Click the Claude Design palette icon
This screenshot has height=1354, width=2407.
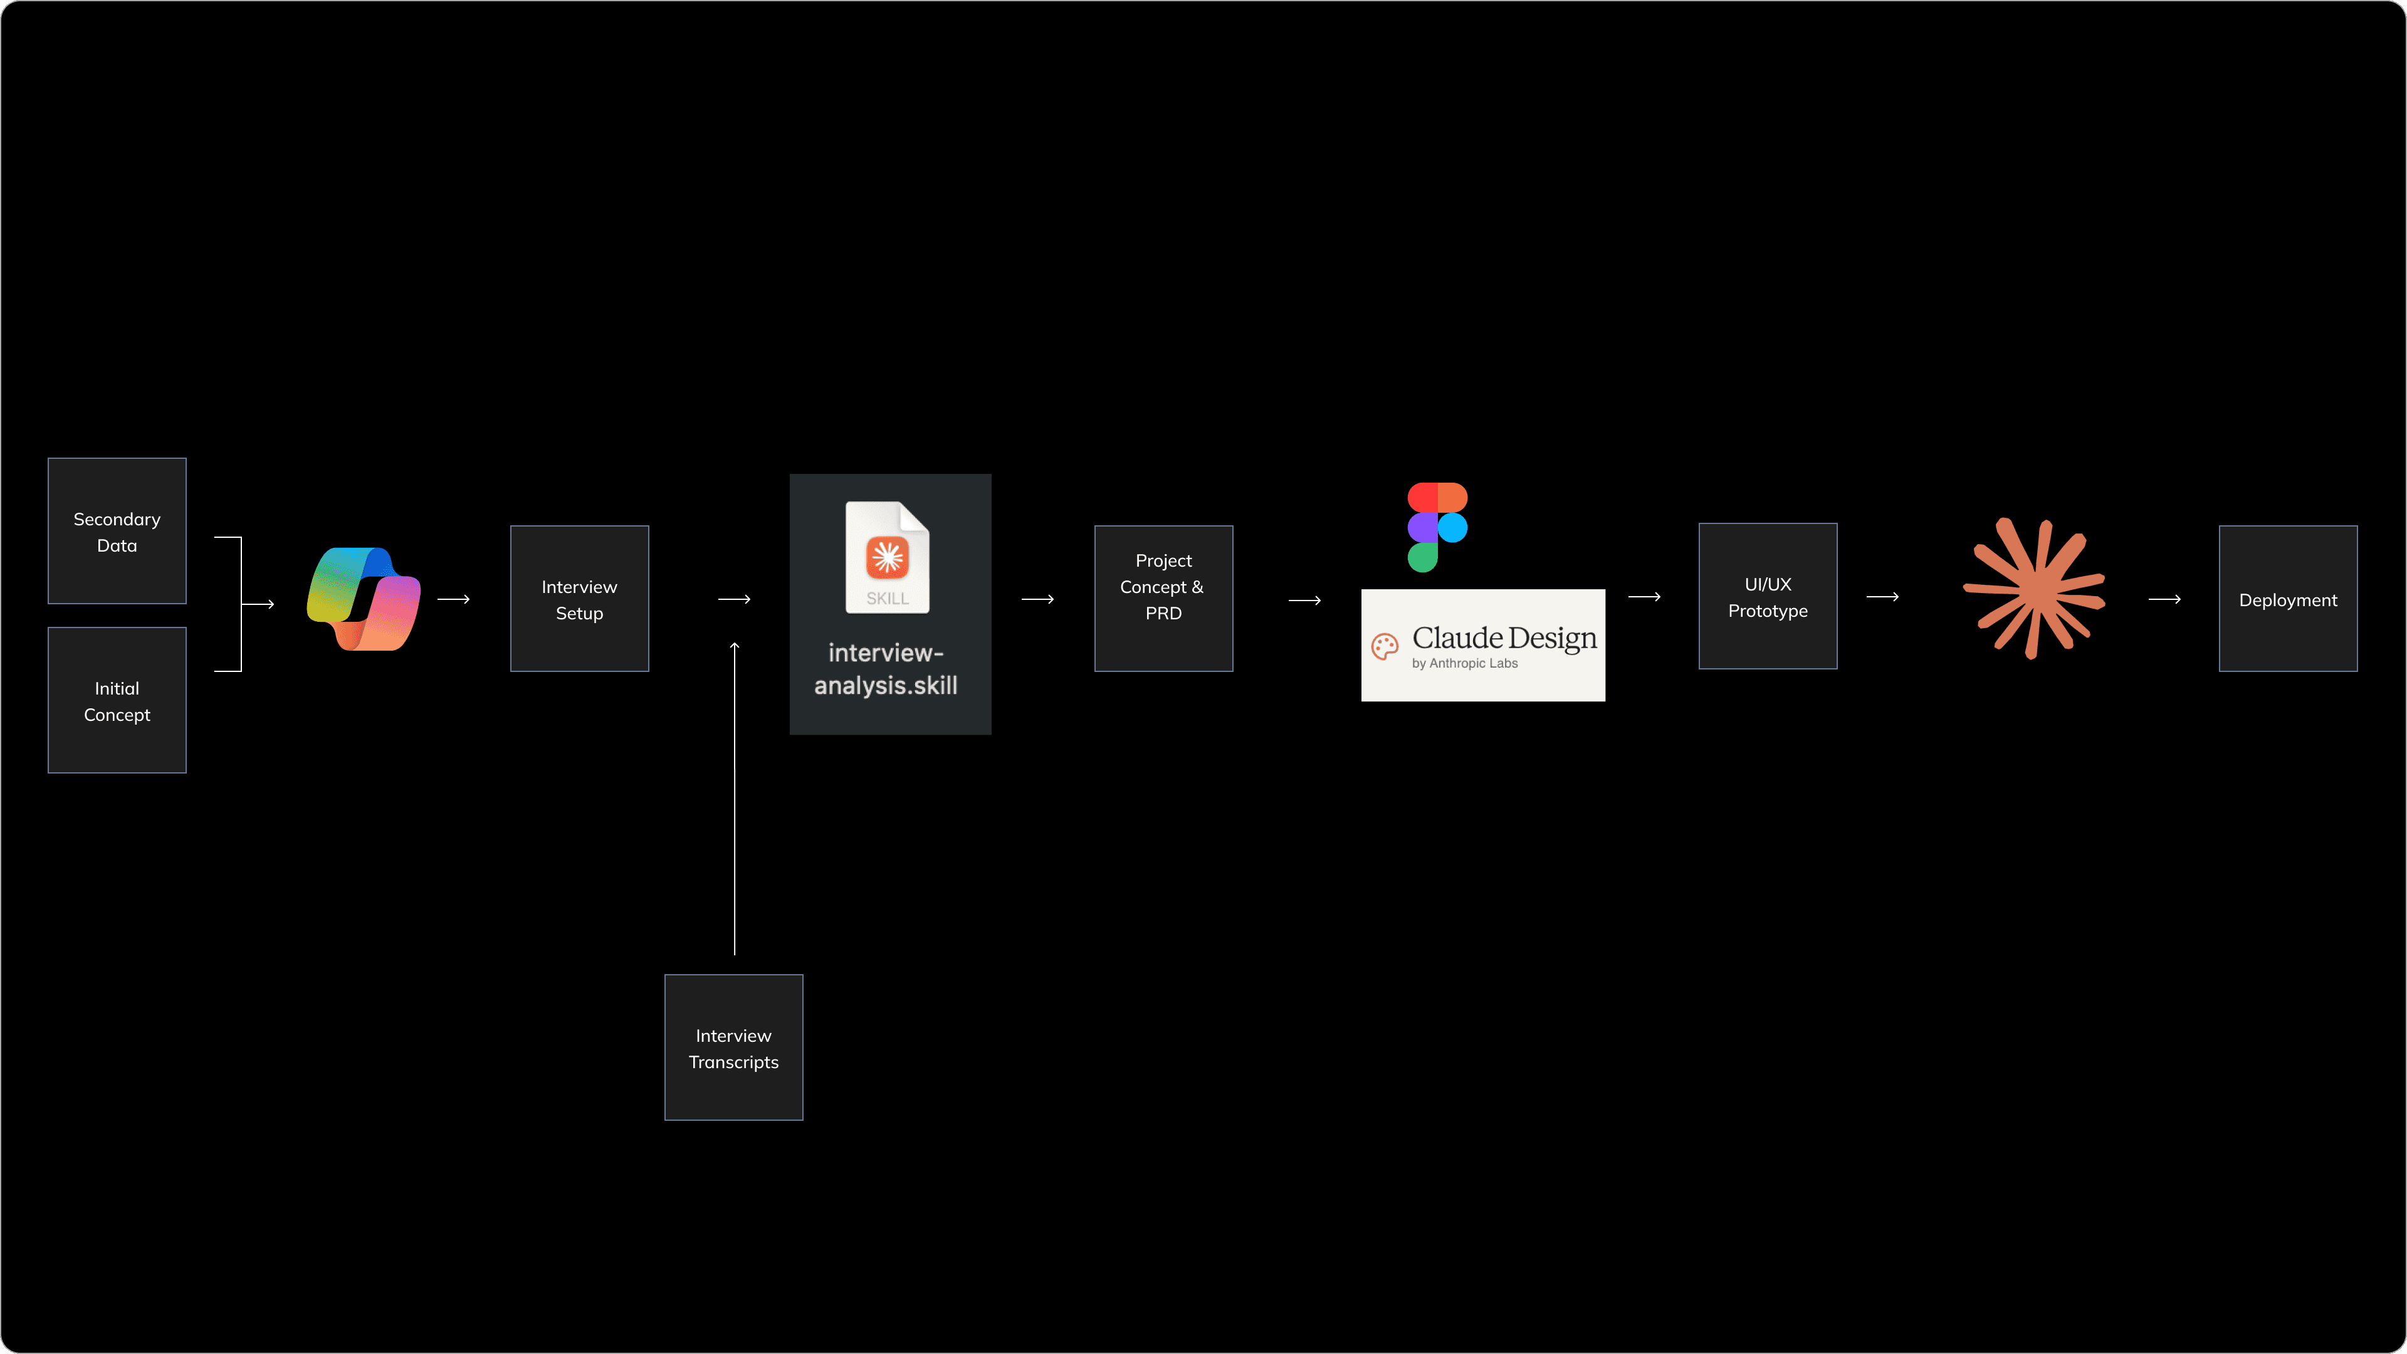pyautogui.click(x=1385, y=646)
